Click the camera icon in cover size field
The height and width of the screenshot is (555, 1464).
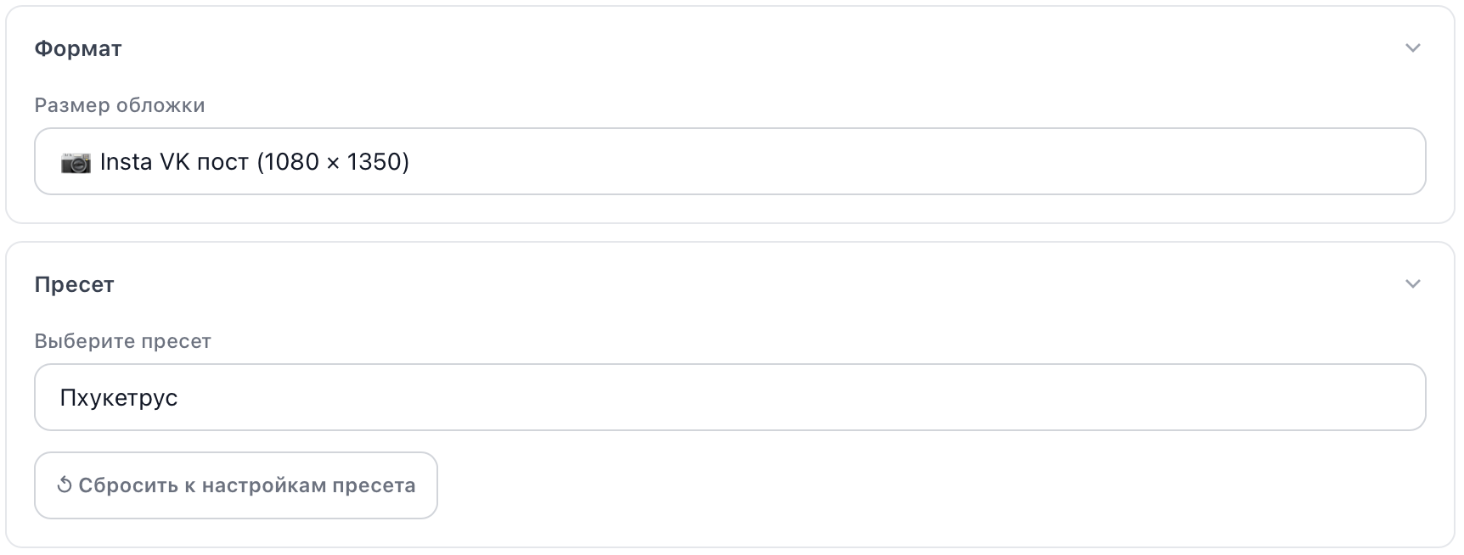point(76,162)
